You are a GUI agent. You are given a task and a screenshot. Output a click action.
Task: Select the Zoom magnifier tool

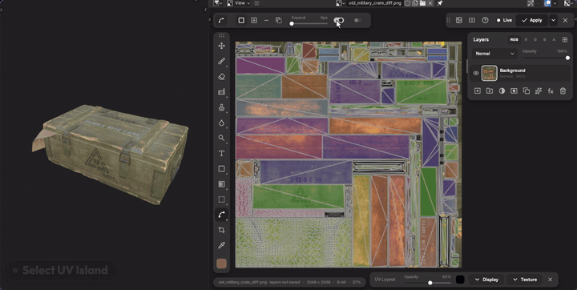click(221, 138)
